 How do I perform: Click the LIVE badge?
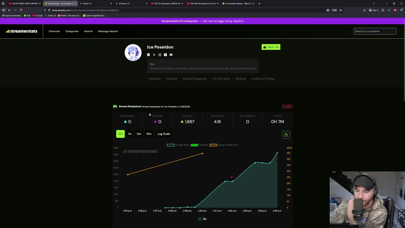click(287, 106)
